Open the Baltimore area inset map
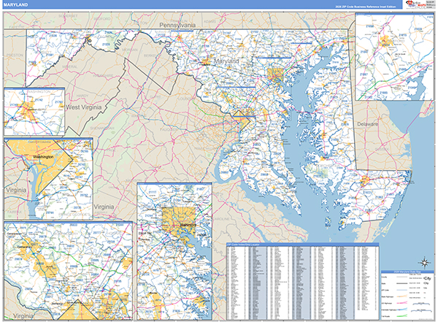This screenshot has width=438, height=322. [x=174, y=252]
